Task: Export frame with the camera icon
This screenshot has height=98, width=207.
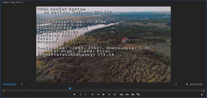Action: click(133, 94)
